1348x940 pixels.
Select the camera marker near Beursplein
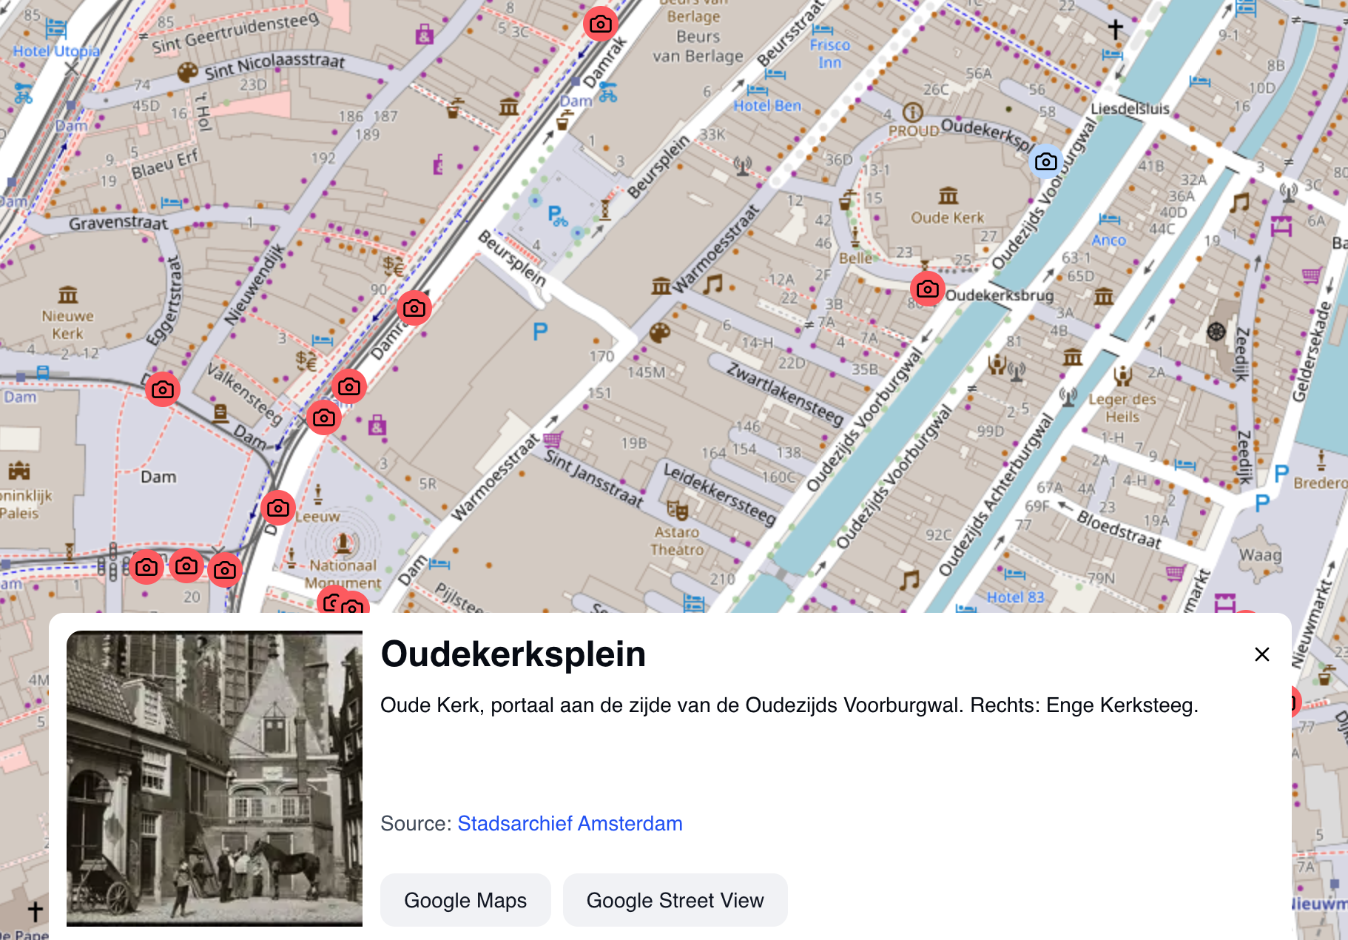(414, 309)
